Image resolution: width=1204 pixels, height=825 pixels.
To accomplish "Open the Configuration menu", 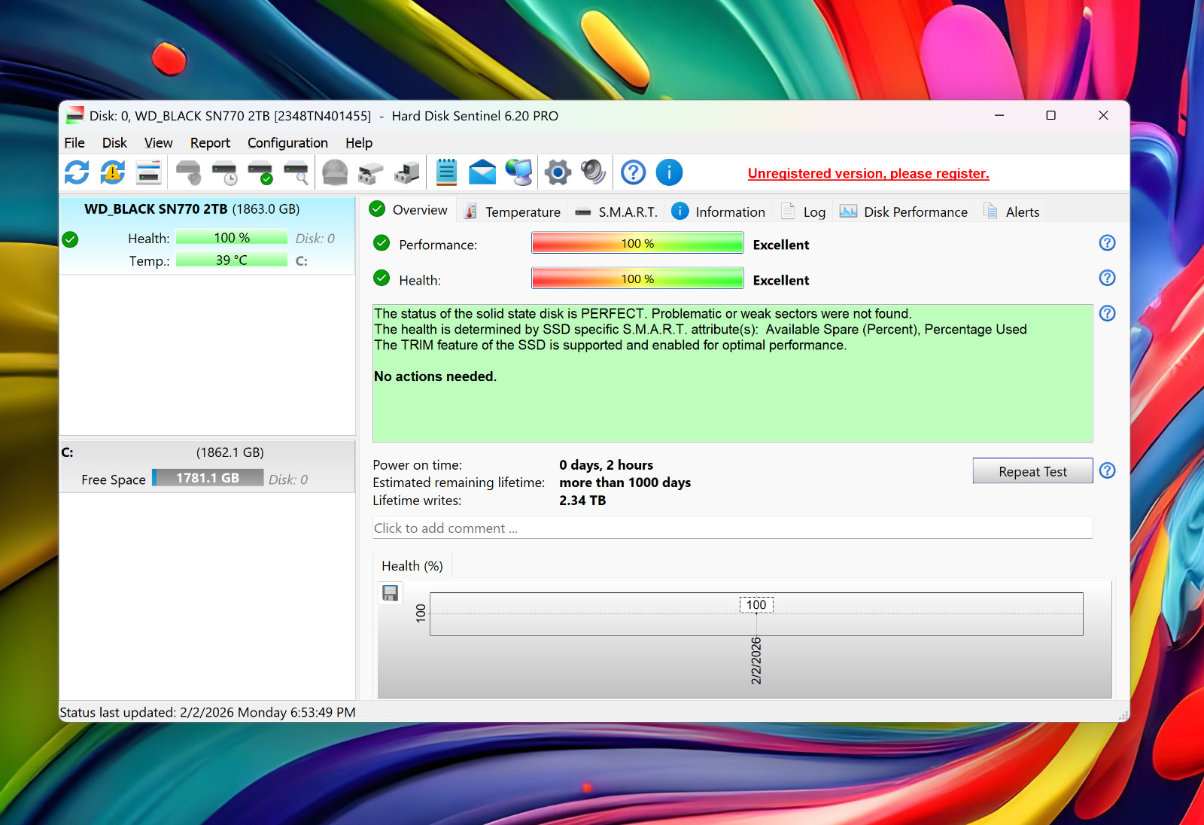I will point(287,143).
